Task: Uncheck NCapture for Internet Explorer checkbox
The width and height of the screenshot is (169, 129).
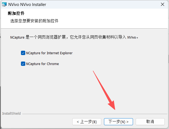Action: coord(23,53)
